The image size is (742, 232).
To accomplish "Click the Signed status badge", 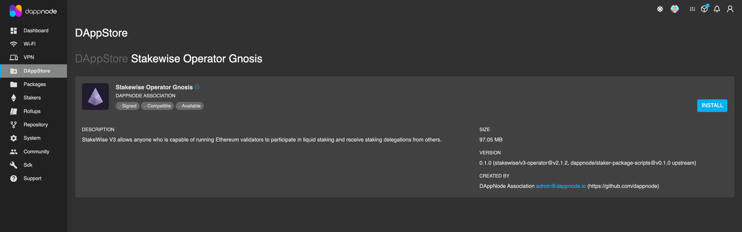I will tap(128, 106).
